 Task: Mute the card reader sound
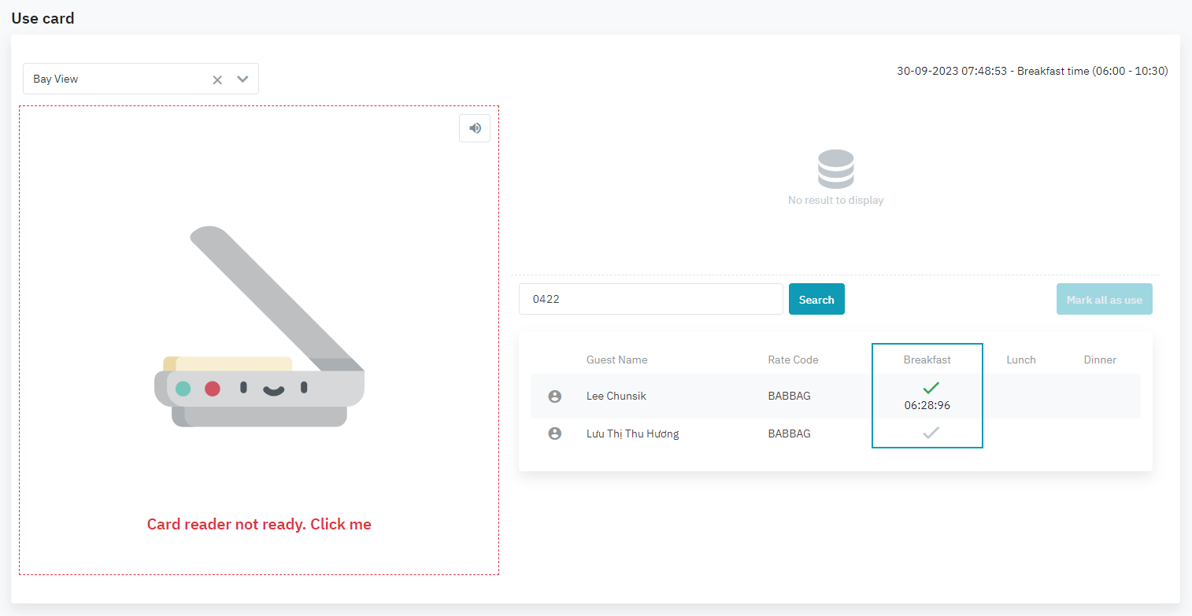click(x=475, y=128)
